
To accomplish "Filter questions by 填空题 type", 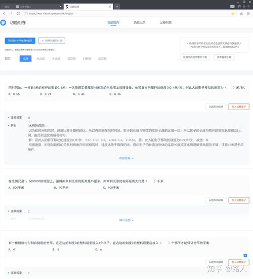I will (x=71, y=58).
